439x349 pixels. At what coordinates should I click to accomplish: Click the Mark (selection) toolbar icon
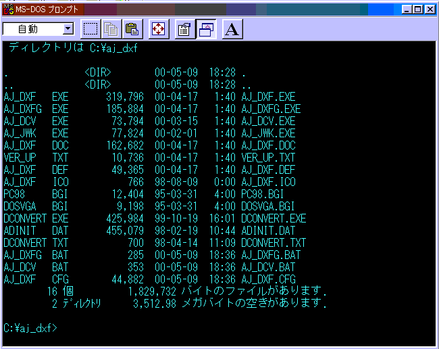(x=91, y=29)
